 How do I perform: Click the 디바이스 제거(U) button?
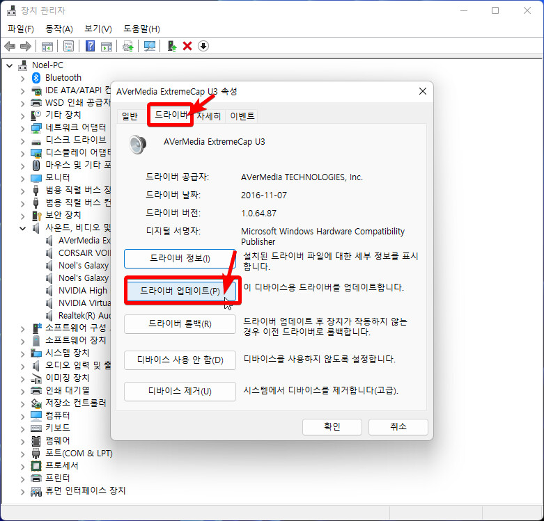pyautogui.click(x=180, y=392)
